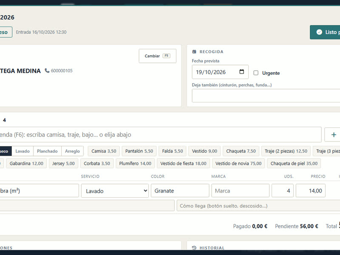The image size is (340, 255).
Task: Click the 'Deja también' accessories field
Action: coord(266,96)
